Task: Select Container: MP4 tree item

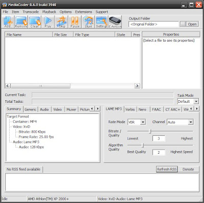Action: point(24,122)
